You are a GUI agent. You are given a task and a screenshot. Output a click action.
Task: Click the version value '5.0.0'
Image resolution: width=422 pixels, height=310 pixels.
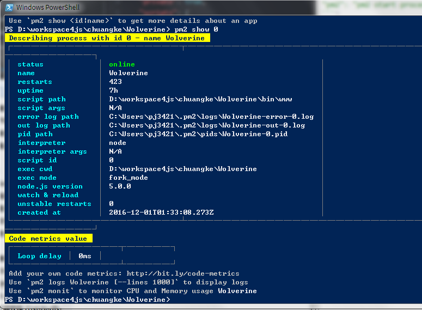click(x=120, y=186)
